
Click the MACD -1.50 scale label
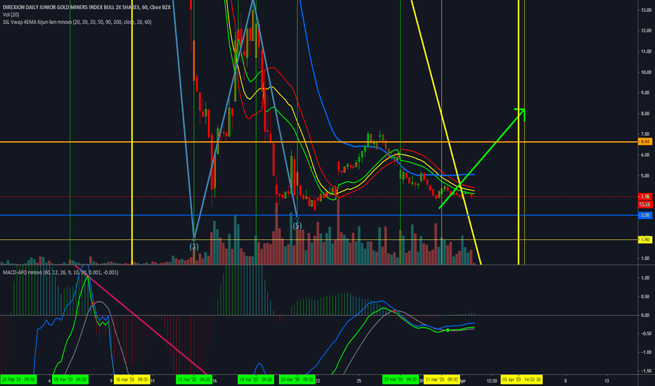coord(645,371)
